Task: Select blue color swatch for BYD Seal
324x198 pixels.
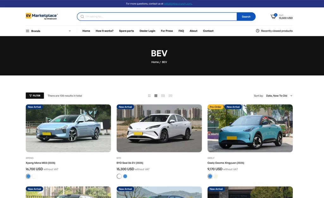Action: (125, 176)
